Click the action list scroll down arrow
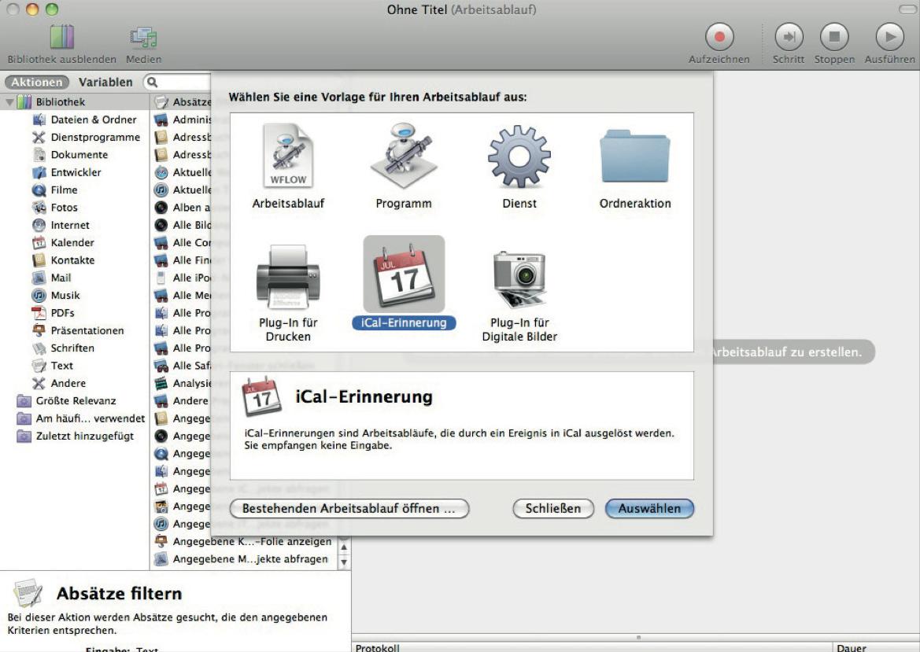 [x=345, y=562]
